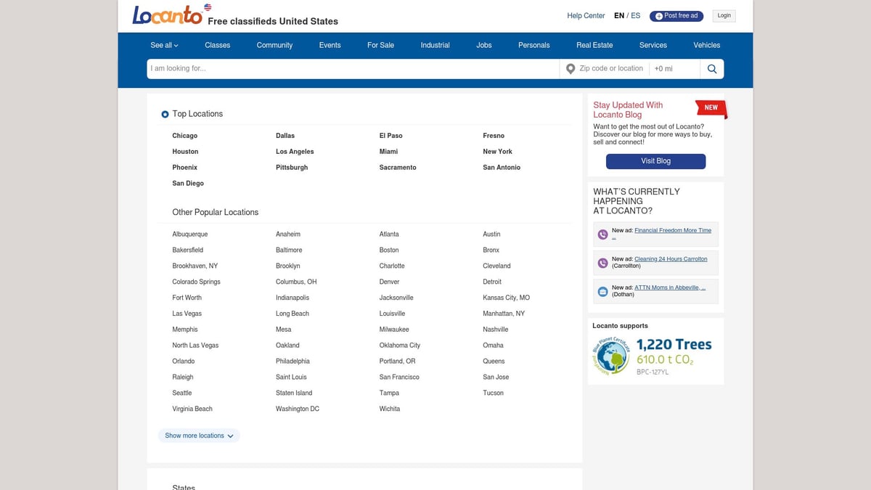871x490 pixels.
Task: Open the Chicago location link
Action: (184, 135)
